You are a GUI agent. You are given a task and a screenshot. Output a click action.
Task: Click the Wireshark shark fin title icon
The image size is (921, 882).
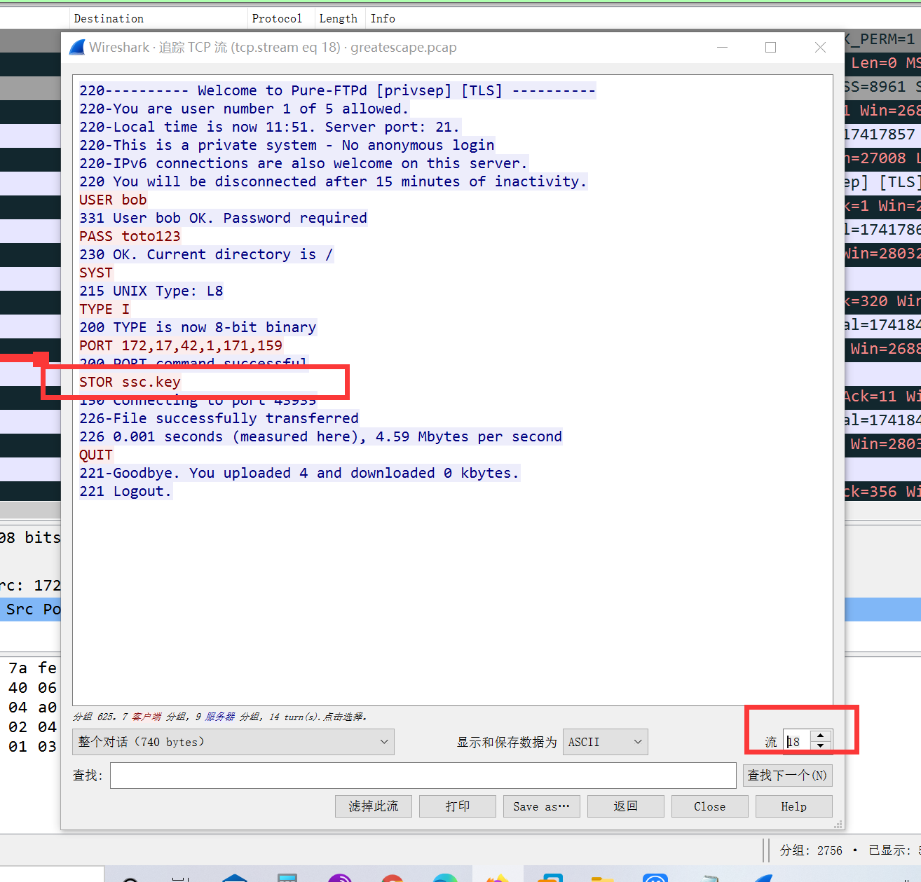(x=77, y=47)
